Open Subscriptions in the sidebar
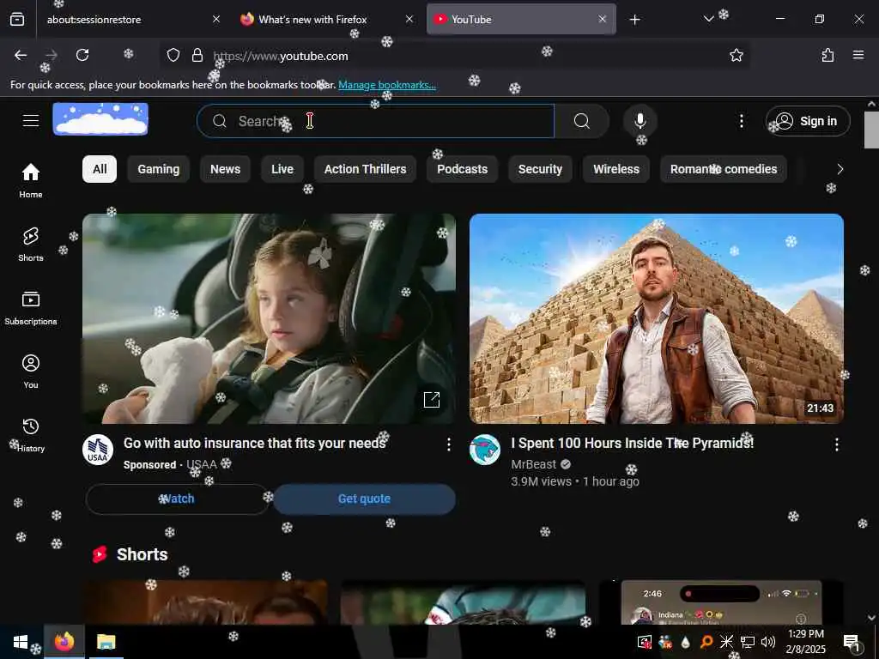This screenshot has height=659, width=879. point(31,308)
